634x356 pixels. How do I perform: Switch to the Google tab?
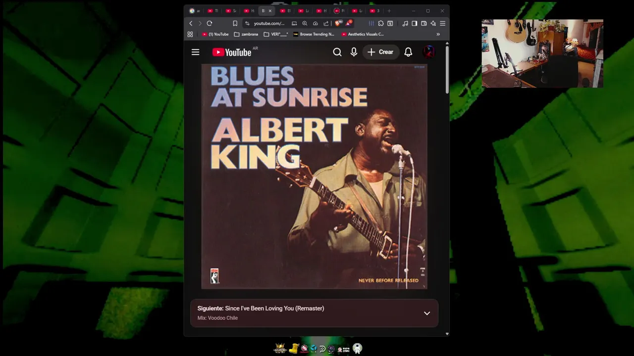194,11
